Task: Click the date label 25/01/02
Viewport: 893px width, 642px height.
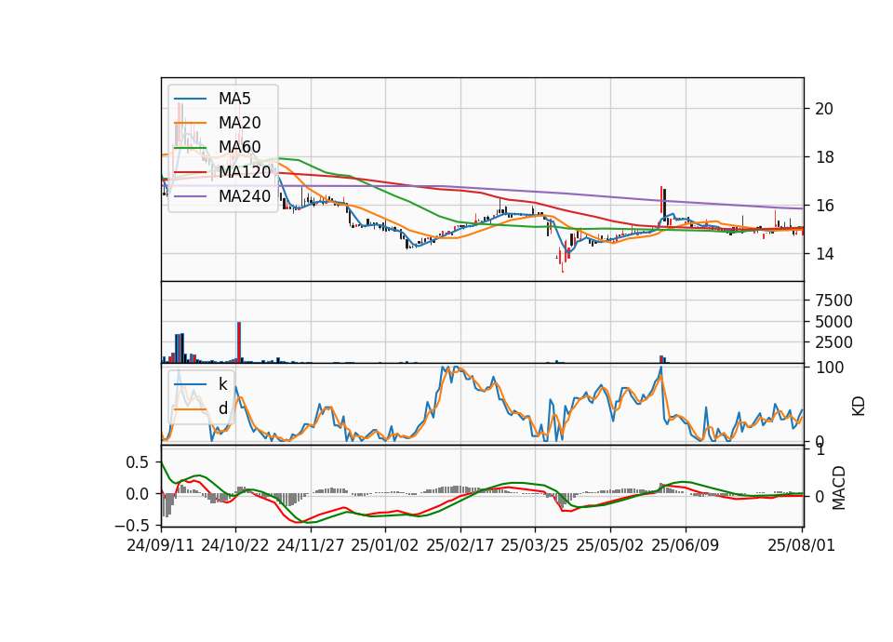Action: tap(385, 545)
